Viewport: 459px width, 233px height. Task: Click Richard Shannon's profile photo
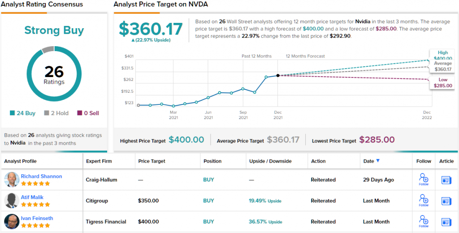(12, 179)
